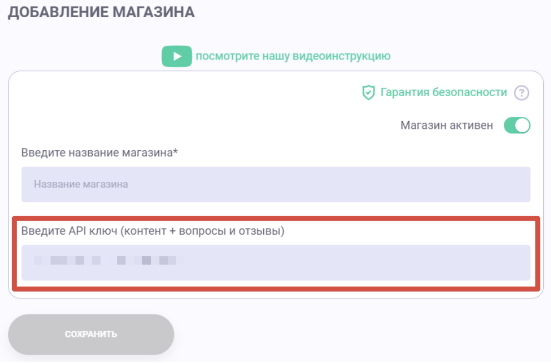Image resolution: width=551 pixels, height=363 pixels.
Task: Click the "Магазин активен" label
Action: click(446, 126)
